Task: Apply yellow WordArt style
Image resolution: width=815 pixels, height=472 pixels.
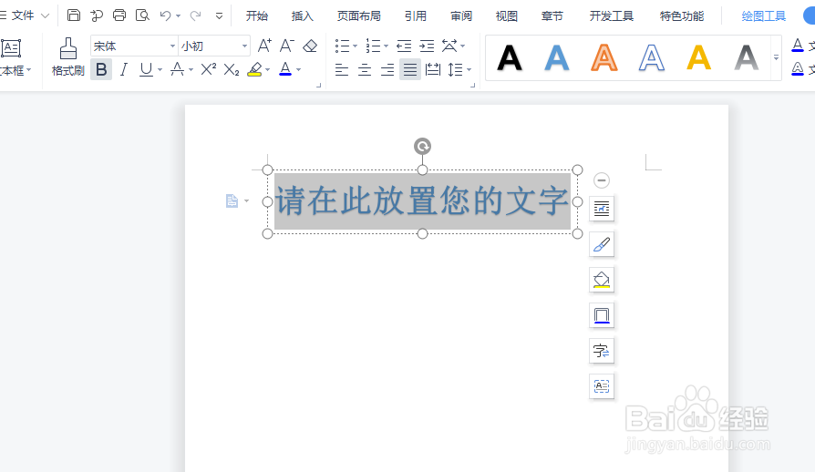Action: pyautogui.click(x=698, y=57)
